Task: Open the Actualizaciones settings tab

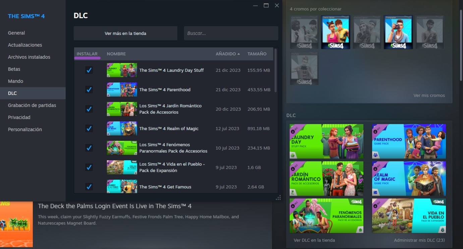Action: (x=25, y=45)
